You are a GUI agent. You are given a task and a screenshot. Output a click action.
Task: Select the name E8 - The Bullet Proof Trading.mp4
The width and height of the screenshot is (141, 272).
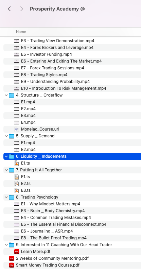coord(54,238)
